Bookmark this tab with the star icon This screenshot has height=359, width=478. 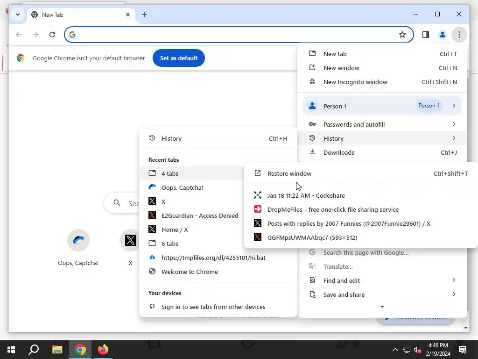[402, 35]
